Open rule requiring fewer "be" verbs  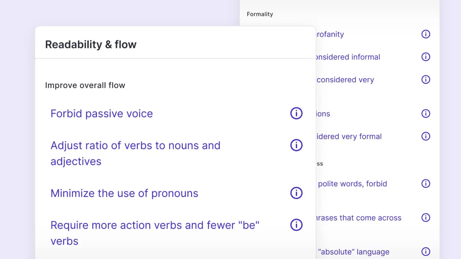pos(155,225)
